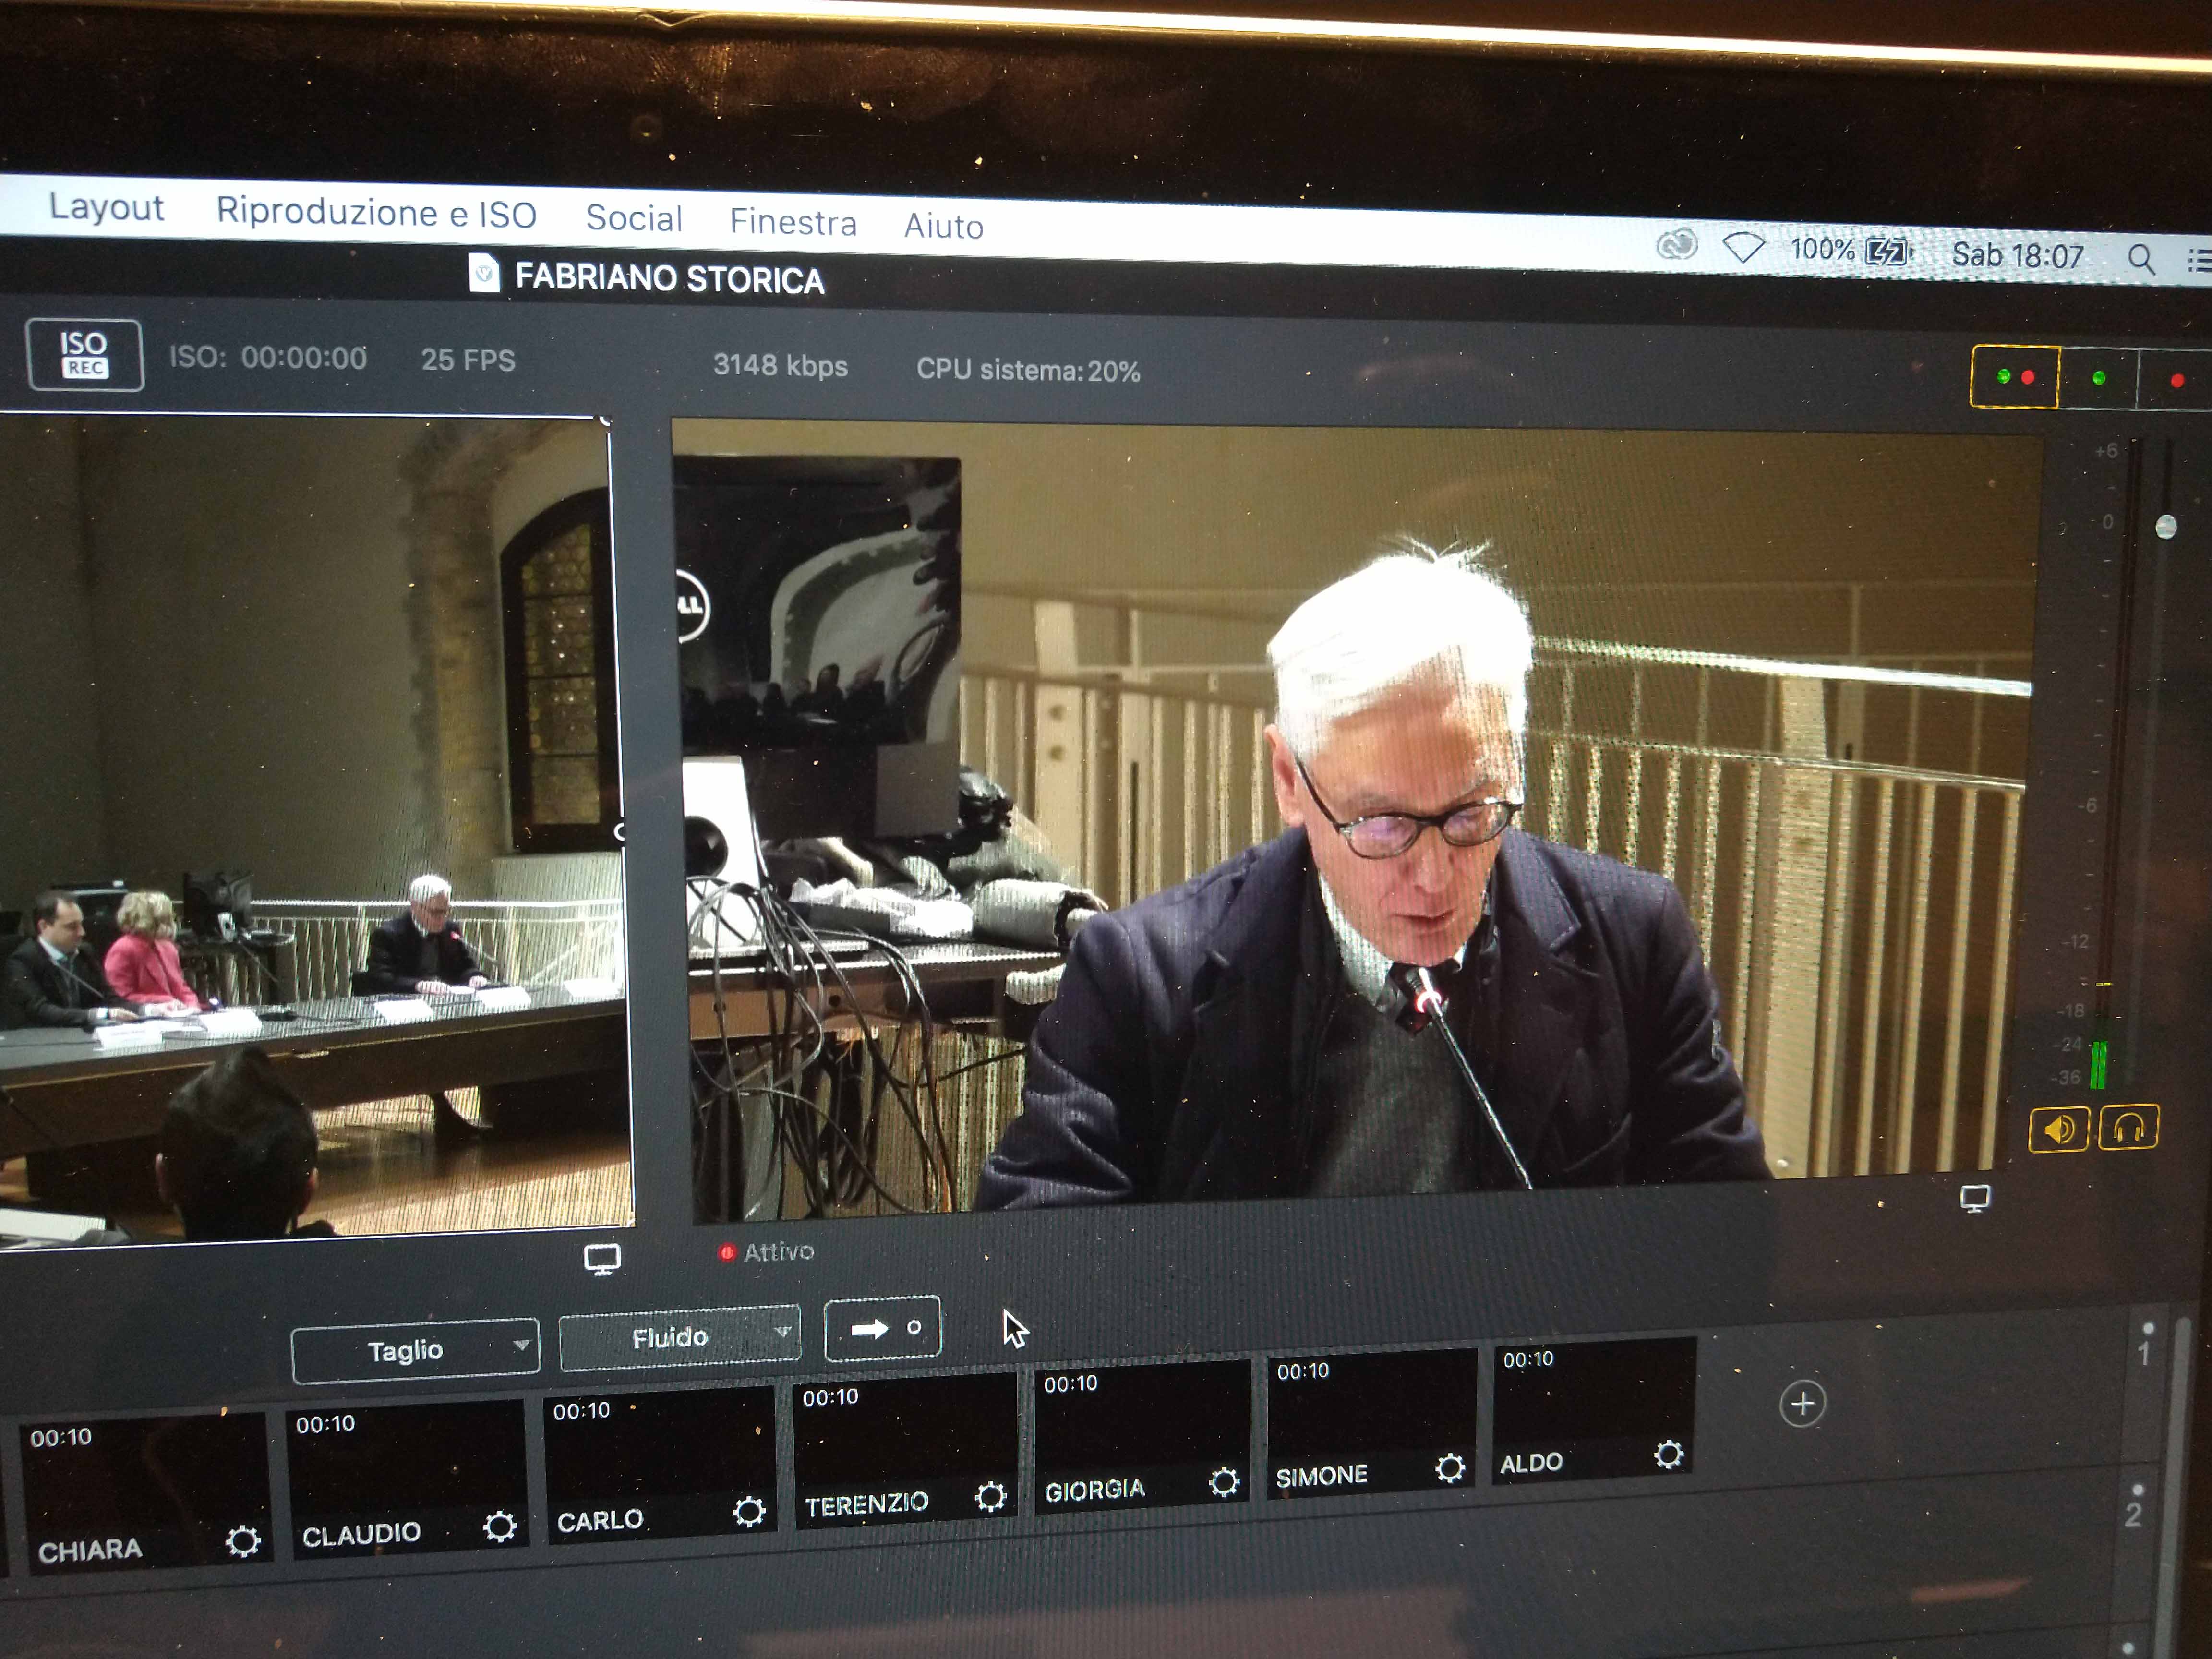This screenshot has width=2212, height=1659.
Task: Select the SIMONE shot thumbnail
Action: coord(1371,1423)
